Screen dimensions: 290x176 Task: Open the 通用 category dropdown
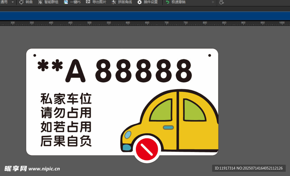(x=12, y=2)
